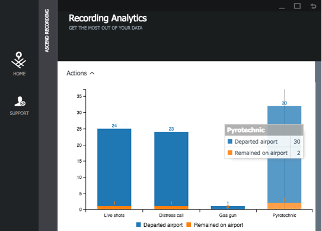This screenshot has height=231, width=322.
Task: Click orange Remained on airport legend swatch
Action: [189, 224]
